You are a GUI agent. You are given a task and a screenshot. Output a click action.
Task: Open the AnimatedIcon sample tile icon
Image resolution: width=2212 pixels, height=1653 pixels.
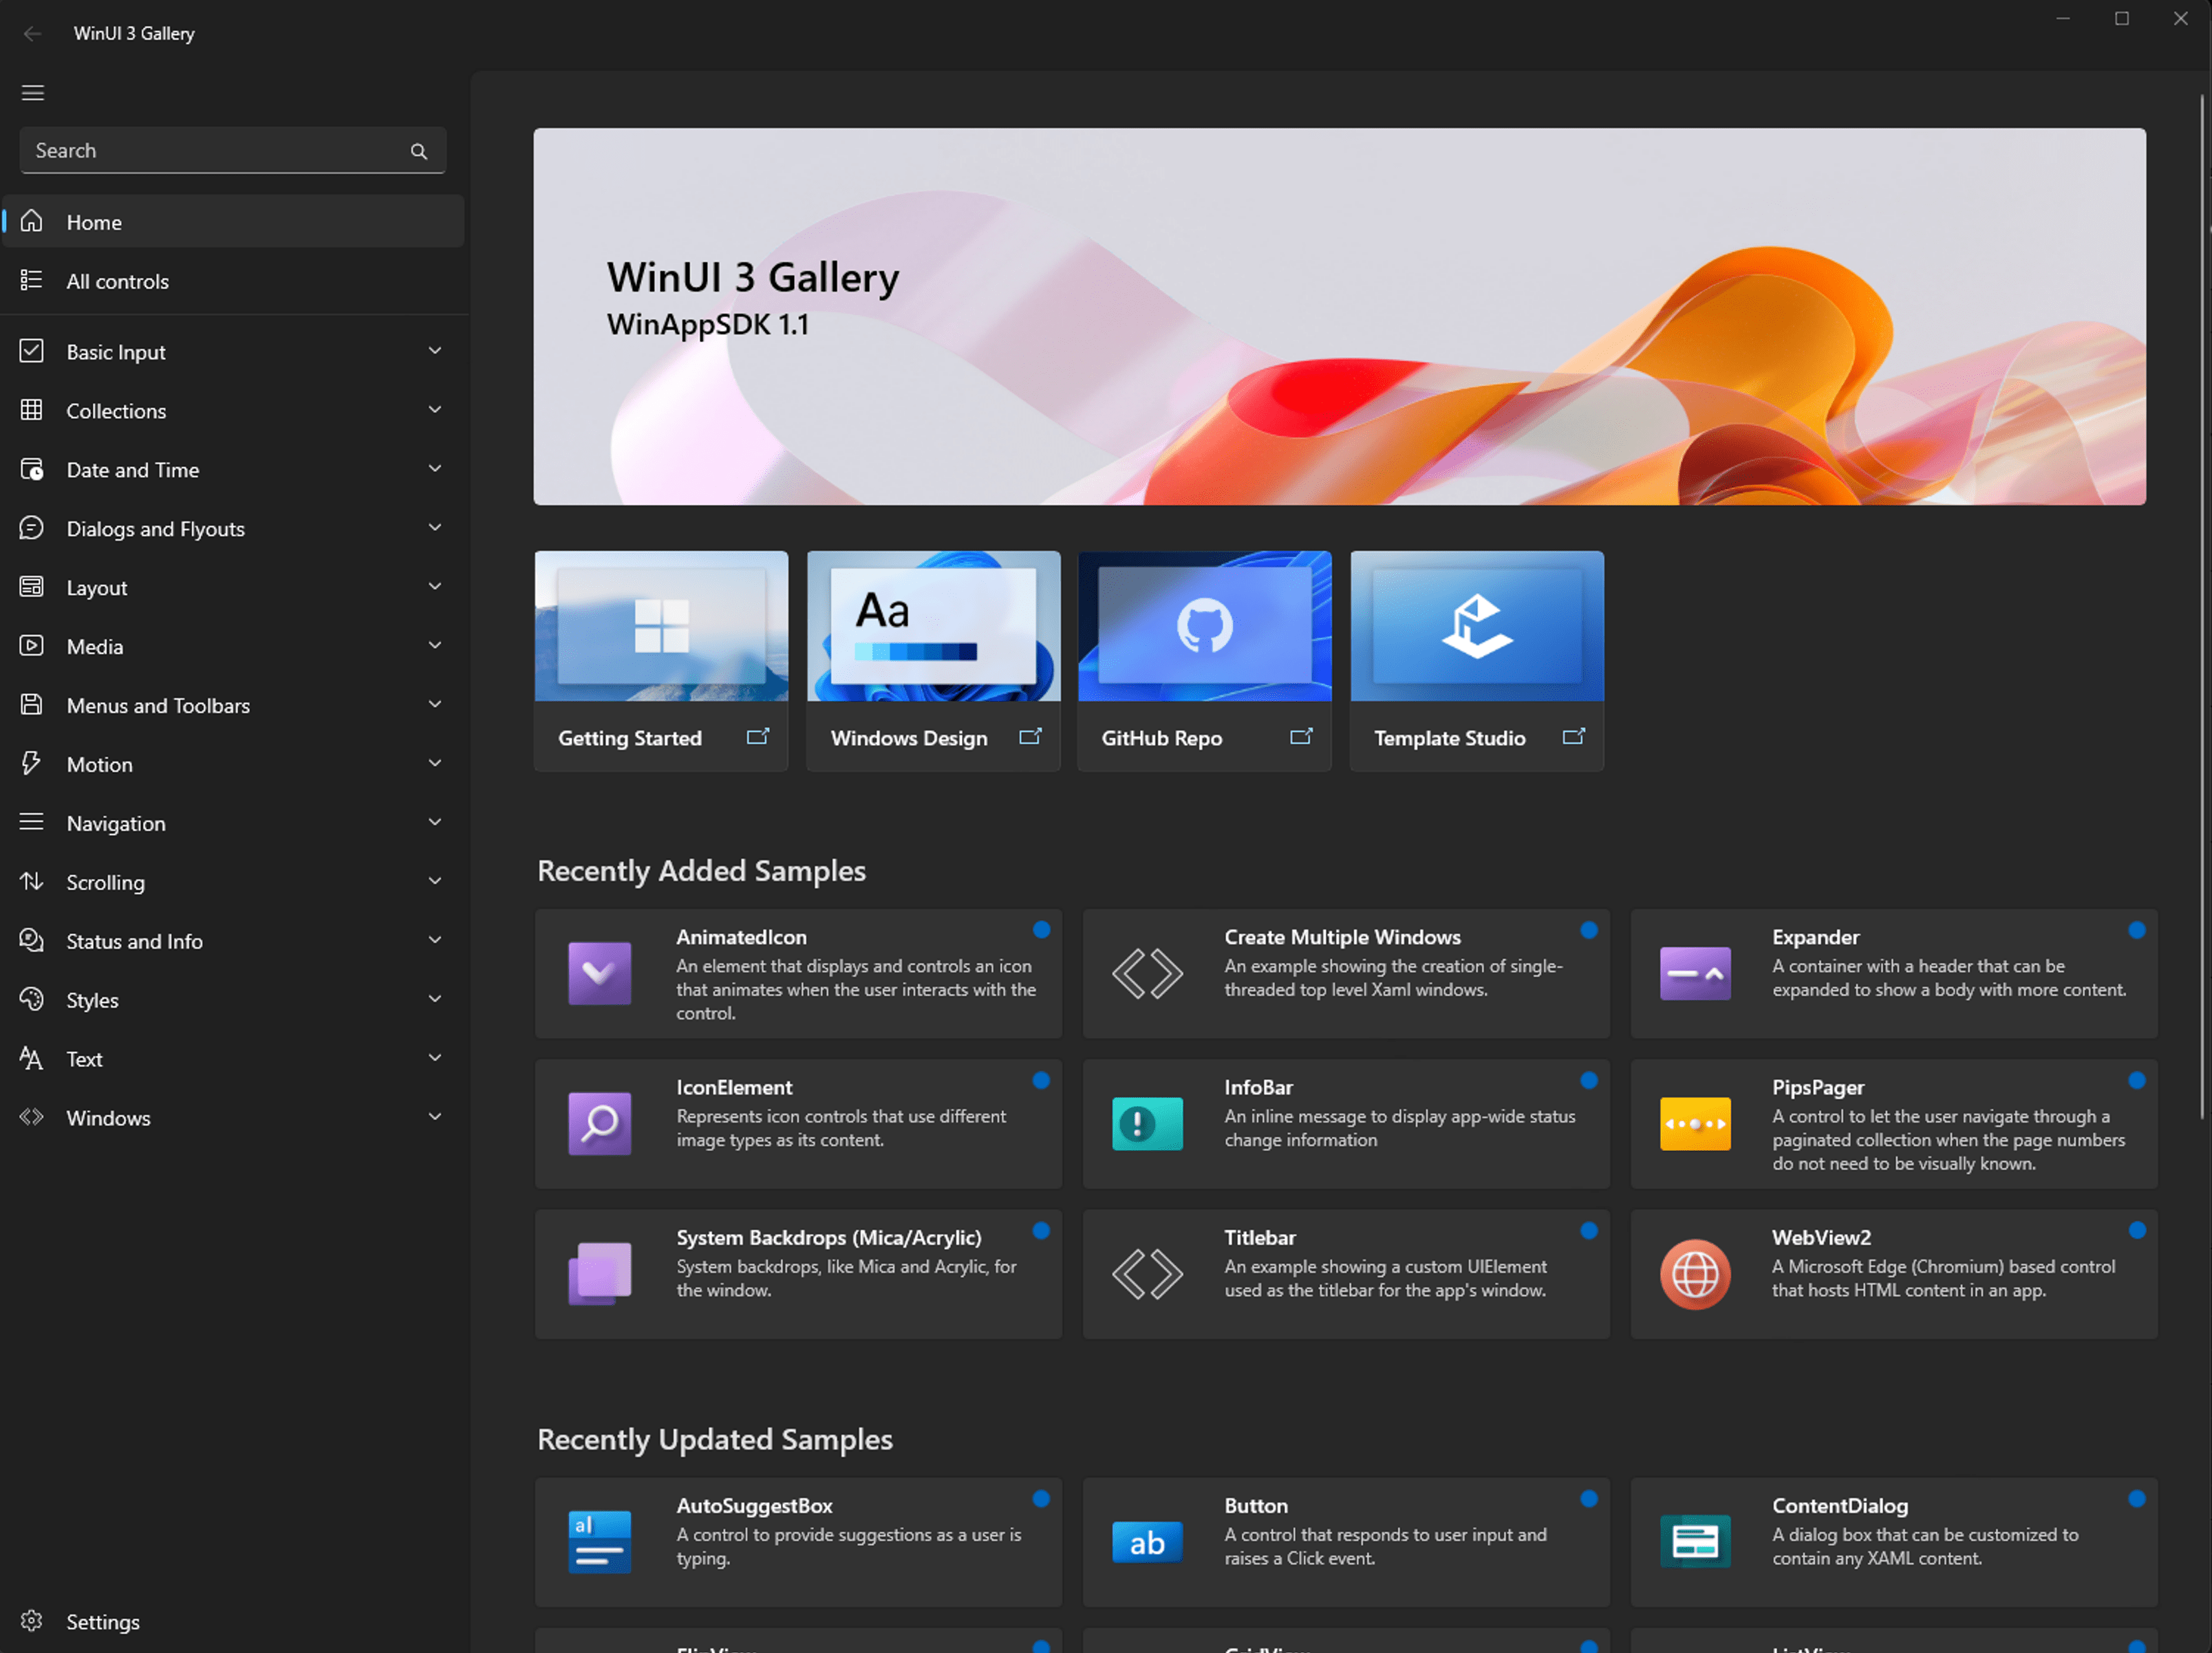coord(599,973)
